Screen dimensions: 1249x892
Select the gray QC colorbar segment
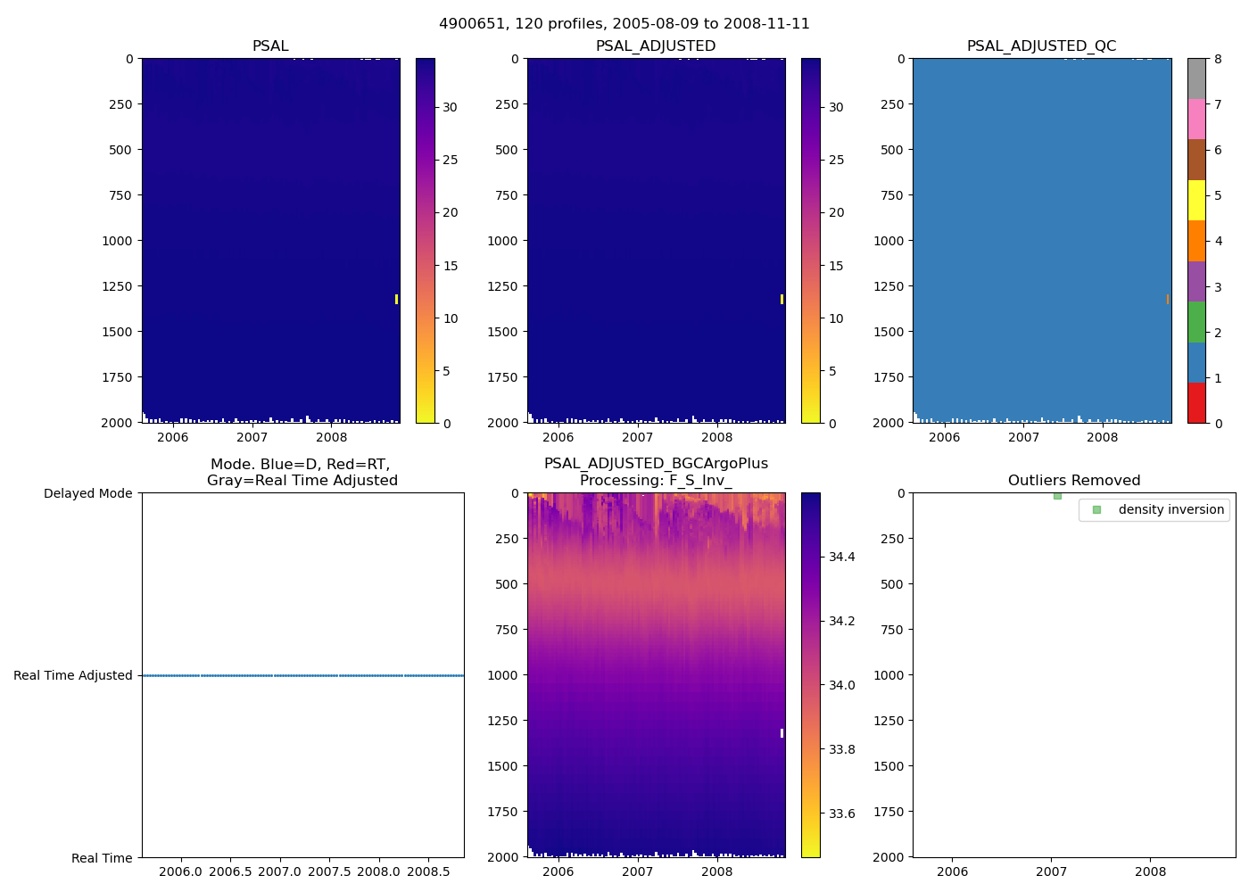[1196, 78]
